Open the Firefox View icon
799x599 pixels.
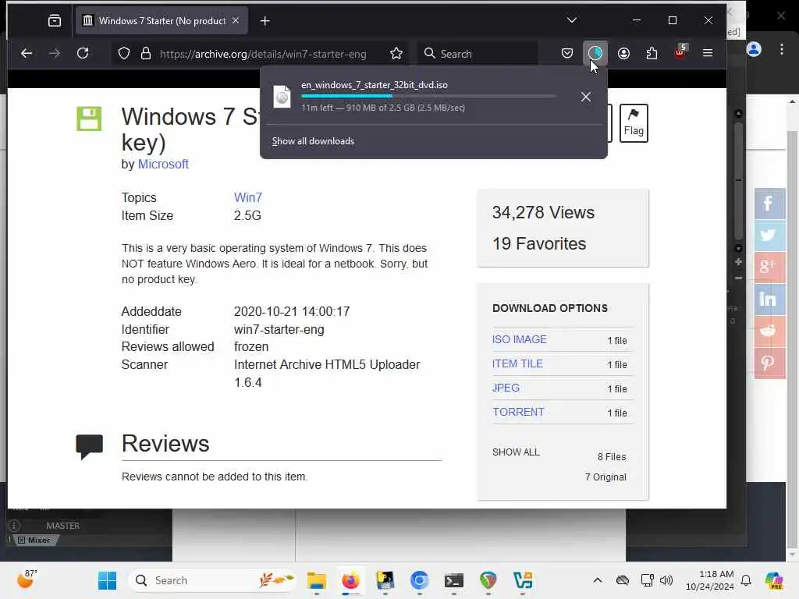[55, 21]
